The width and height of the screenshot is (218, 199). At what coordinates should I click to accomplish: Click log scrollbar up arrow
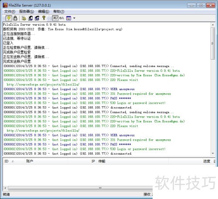pyautogui.click(x=213, y=25)
